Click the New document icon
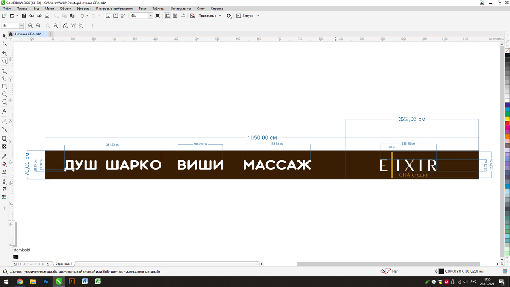 (x=4, y=16)
